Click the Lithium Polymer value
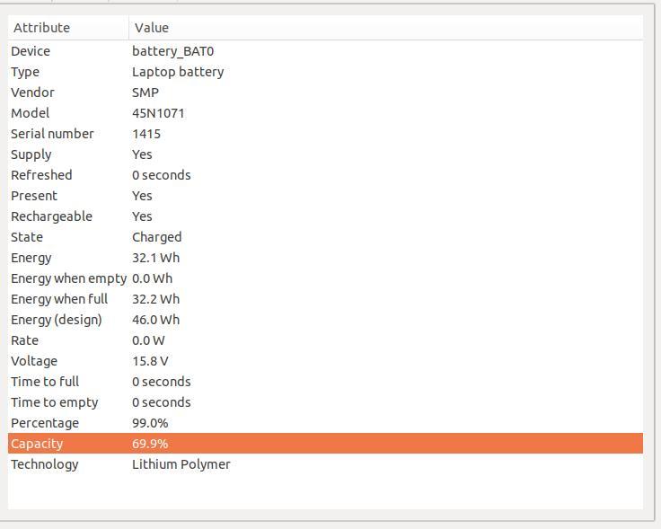This screenshot has width=661, height=529. click(x=181, y=464)
